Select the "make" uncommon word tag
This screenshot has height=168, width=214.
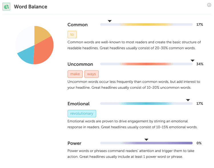click(x=75, y=74)
